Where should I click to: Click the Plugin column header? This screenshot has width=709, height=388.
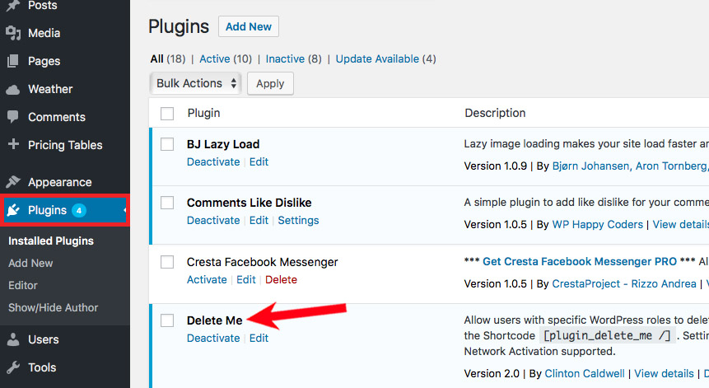[x=204, y=113]
